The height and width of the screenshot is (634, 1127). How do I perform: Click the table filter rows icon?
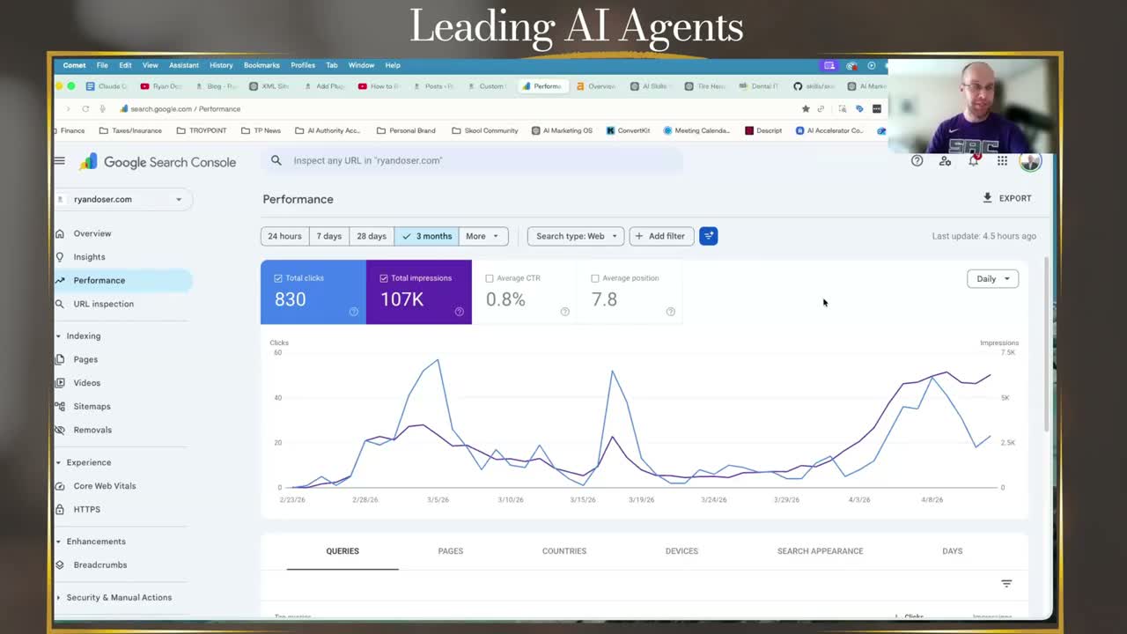coord(1006,583)
